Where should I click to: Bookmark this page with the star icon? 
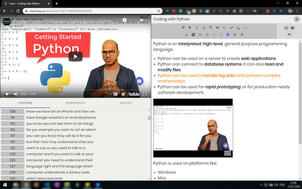pyautogui.click(x=159, y=11)
